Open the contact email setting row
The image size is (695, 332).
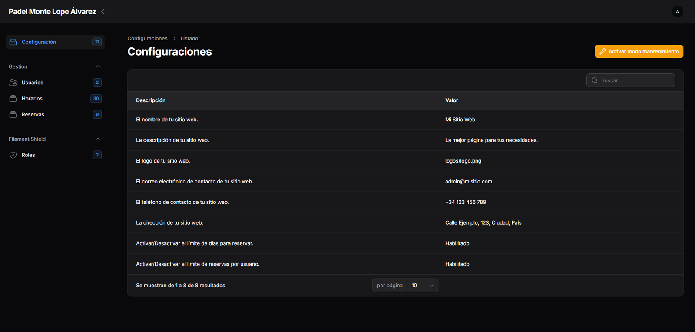tap(195, 182)
